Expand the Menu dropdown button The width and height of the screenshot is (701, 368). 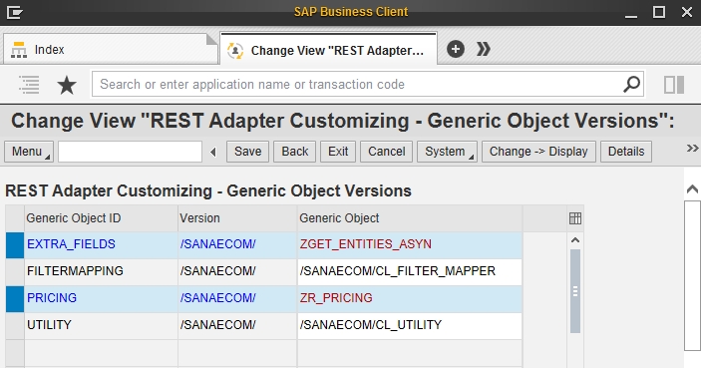coord(29,152)
